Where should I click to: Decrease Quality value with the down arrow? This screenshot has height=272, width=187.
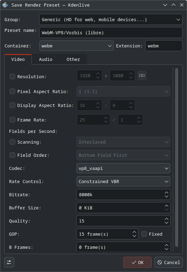point(166,223)
